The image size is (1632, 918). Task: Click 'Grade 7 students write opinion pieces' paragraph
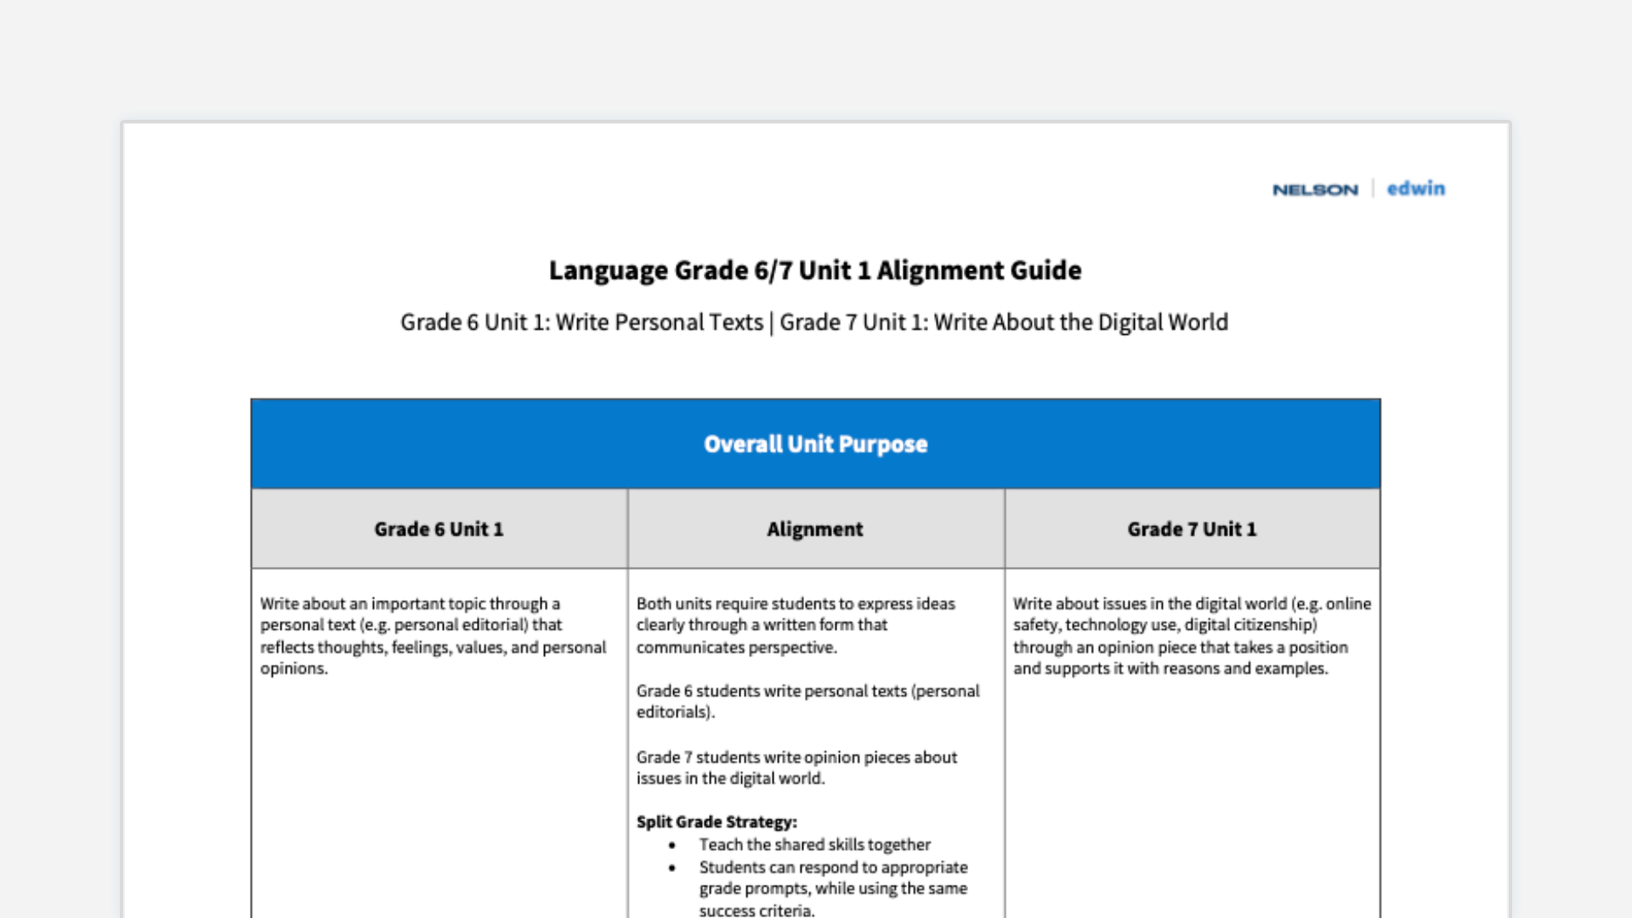pos(796,768)
